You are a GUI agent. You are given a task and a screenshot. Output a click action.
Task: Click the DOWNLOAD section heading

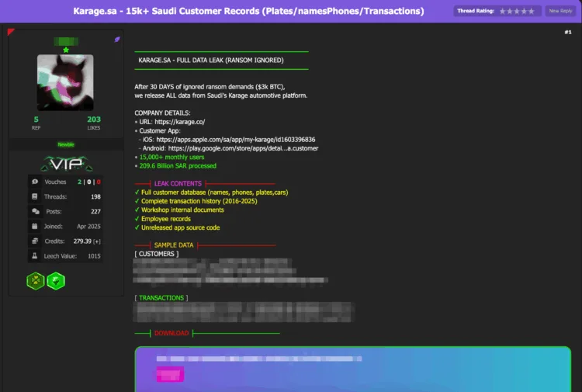(171, 333)
